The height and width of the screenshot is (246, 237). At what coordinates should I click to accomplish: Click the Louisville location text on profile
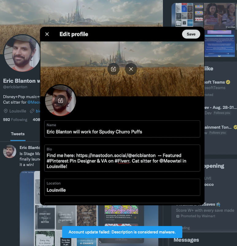[x=18, y=111]
